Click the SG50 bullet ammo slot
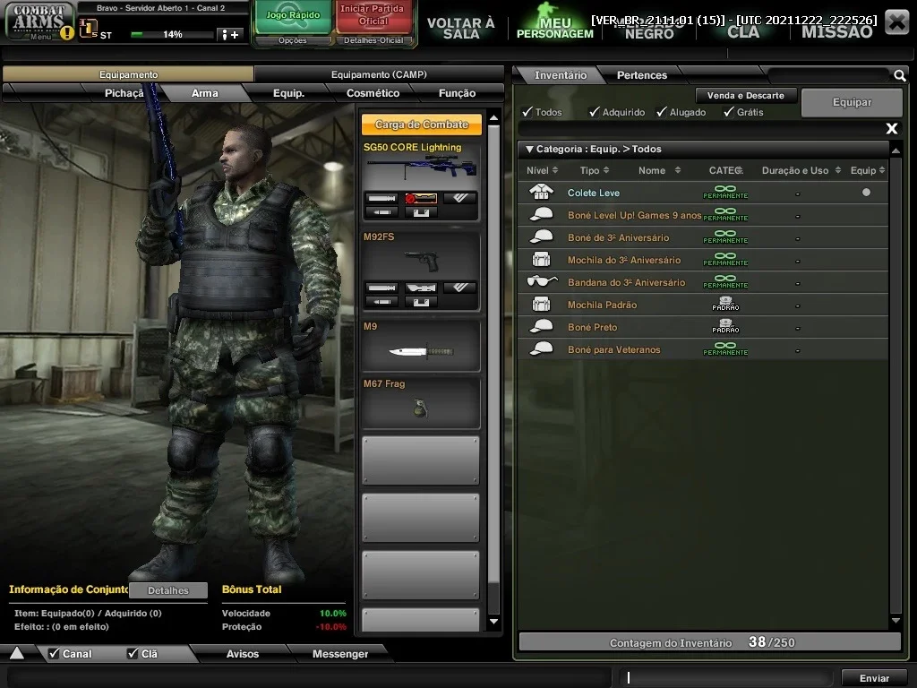 [381, 212]
